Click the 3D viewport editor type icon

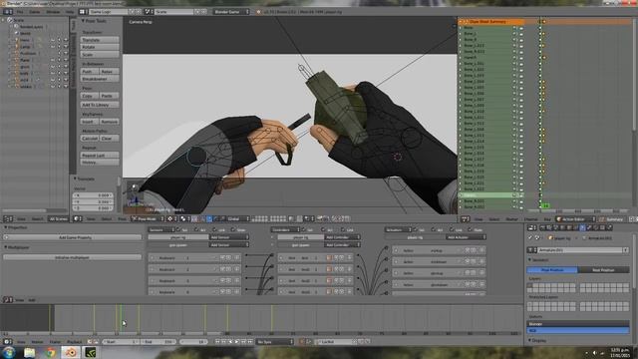tap(78, 219)
